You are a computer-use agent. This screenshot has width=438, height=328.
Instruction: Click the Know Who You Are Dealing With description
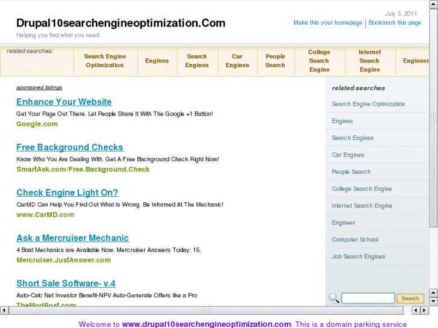tap(117, 159)
